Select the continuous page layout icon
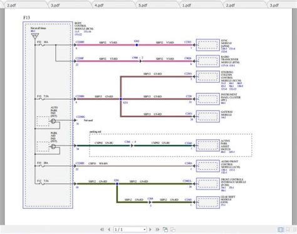 tap(288, 230)
